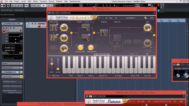The width and height of the screenshot is (189, 106).
Task: Click the upper delay filter box
Action: tap(117, 38)
